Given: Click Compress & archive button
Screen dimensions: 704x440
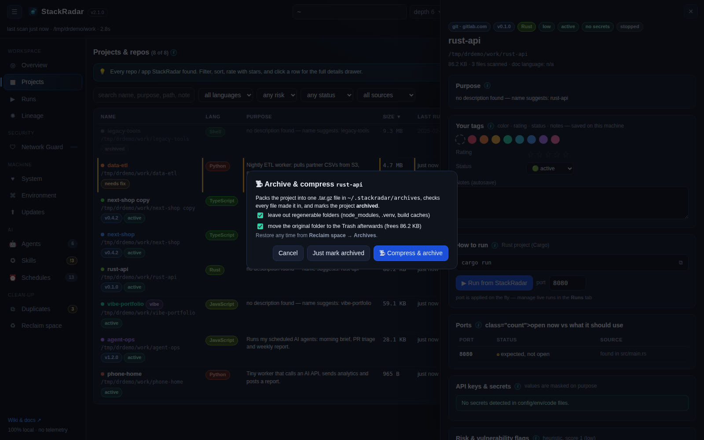Looking at the screenshot, I should tap(411, 253).
